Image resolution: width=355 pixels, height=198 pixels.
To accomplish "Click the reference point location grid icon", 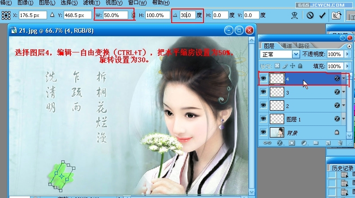I will pyautogui.click(x=6, y=15).
